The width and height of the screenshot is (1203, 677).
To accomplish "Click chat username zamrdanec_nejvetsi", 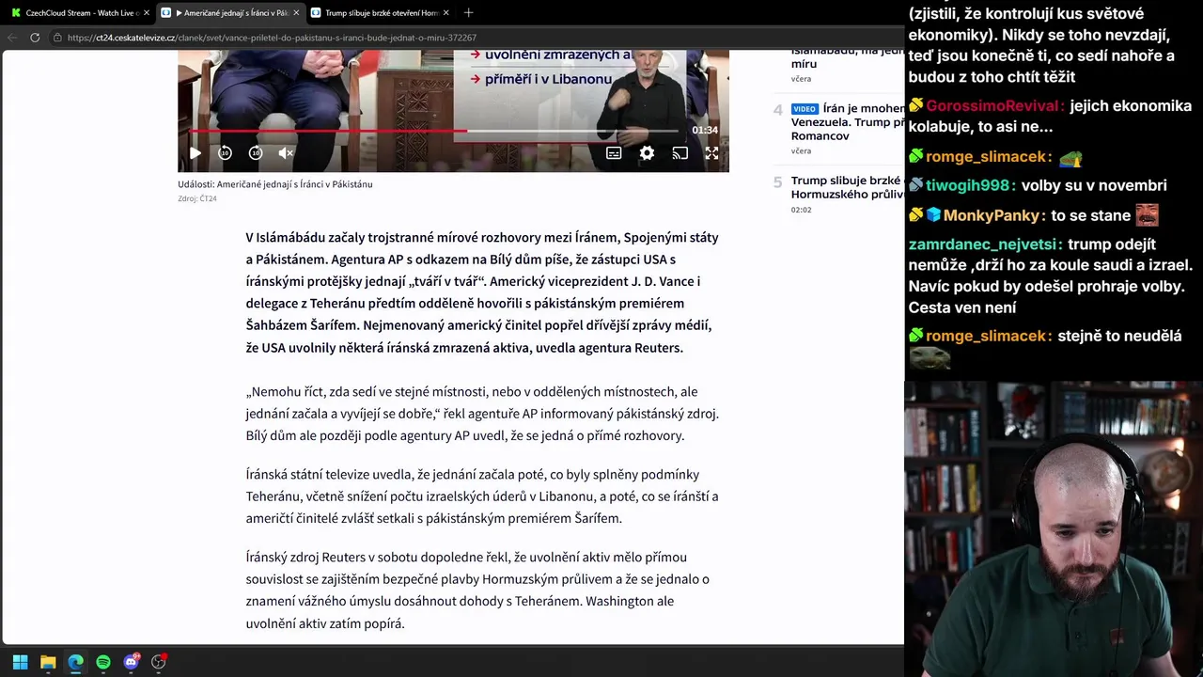I will pos(984,244).
